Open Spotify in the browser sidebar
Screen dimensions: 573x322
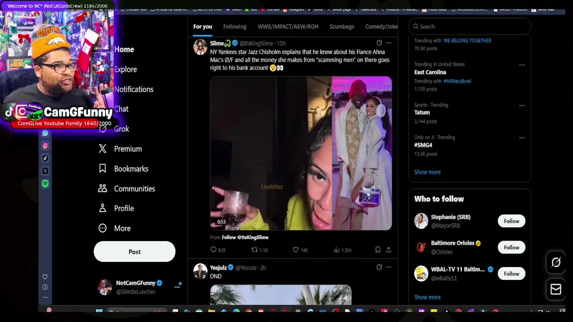(x=45, y=183)
